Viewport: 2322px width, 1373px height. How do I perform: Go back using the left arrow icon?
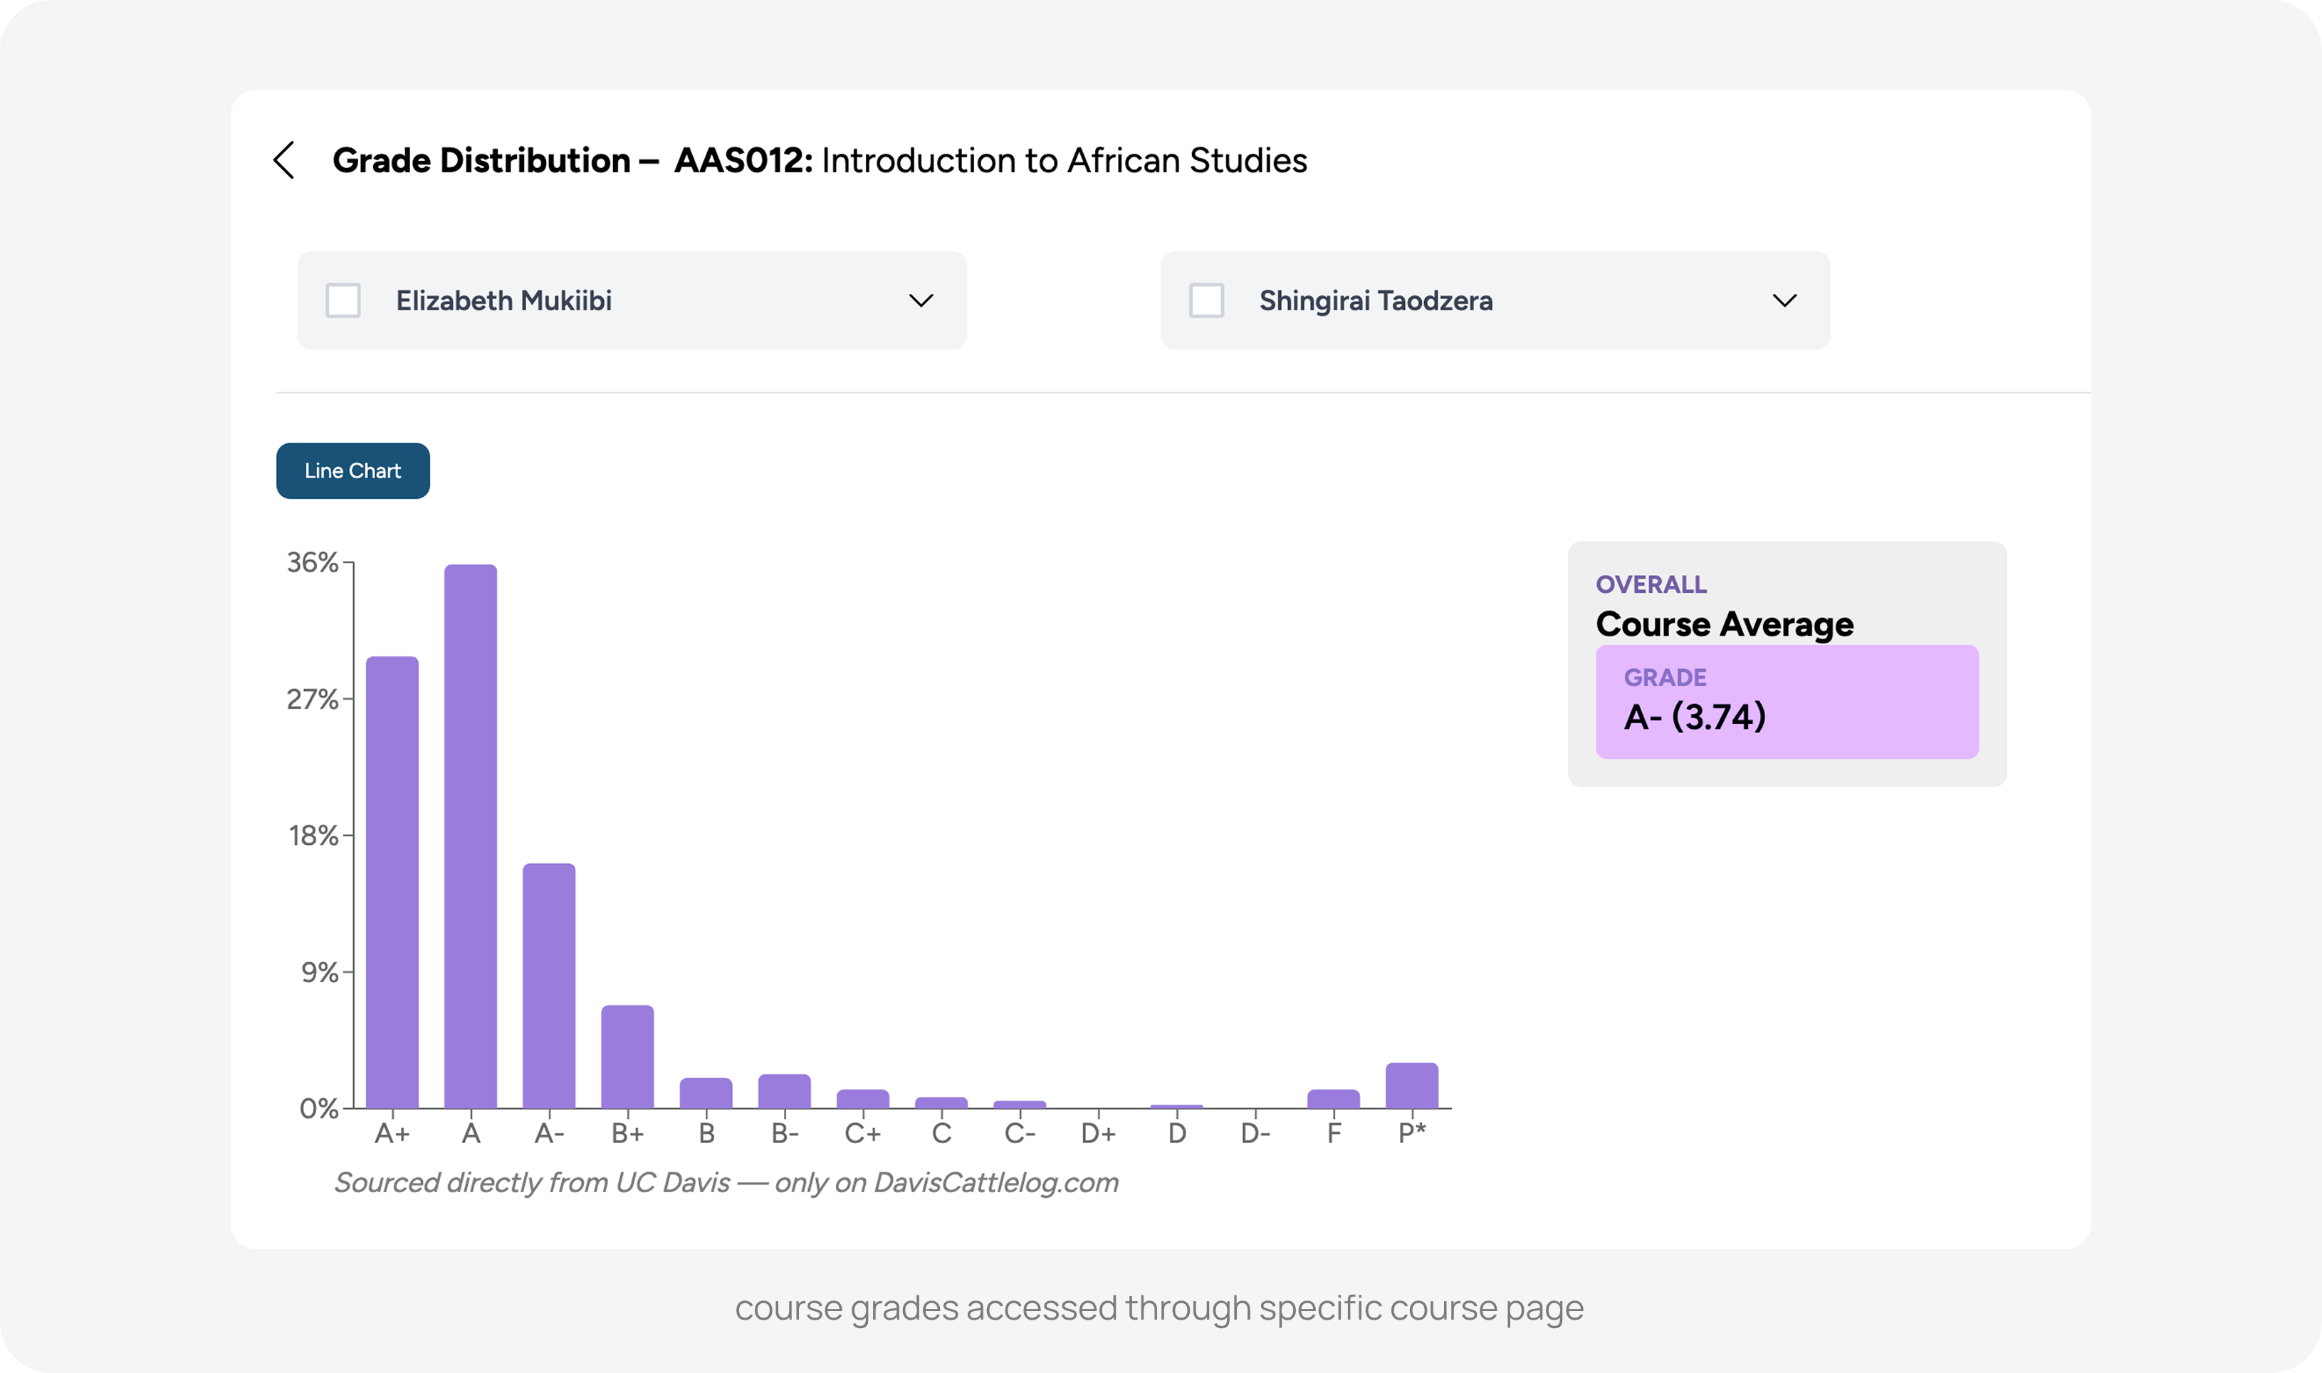(284, 160)
